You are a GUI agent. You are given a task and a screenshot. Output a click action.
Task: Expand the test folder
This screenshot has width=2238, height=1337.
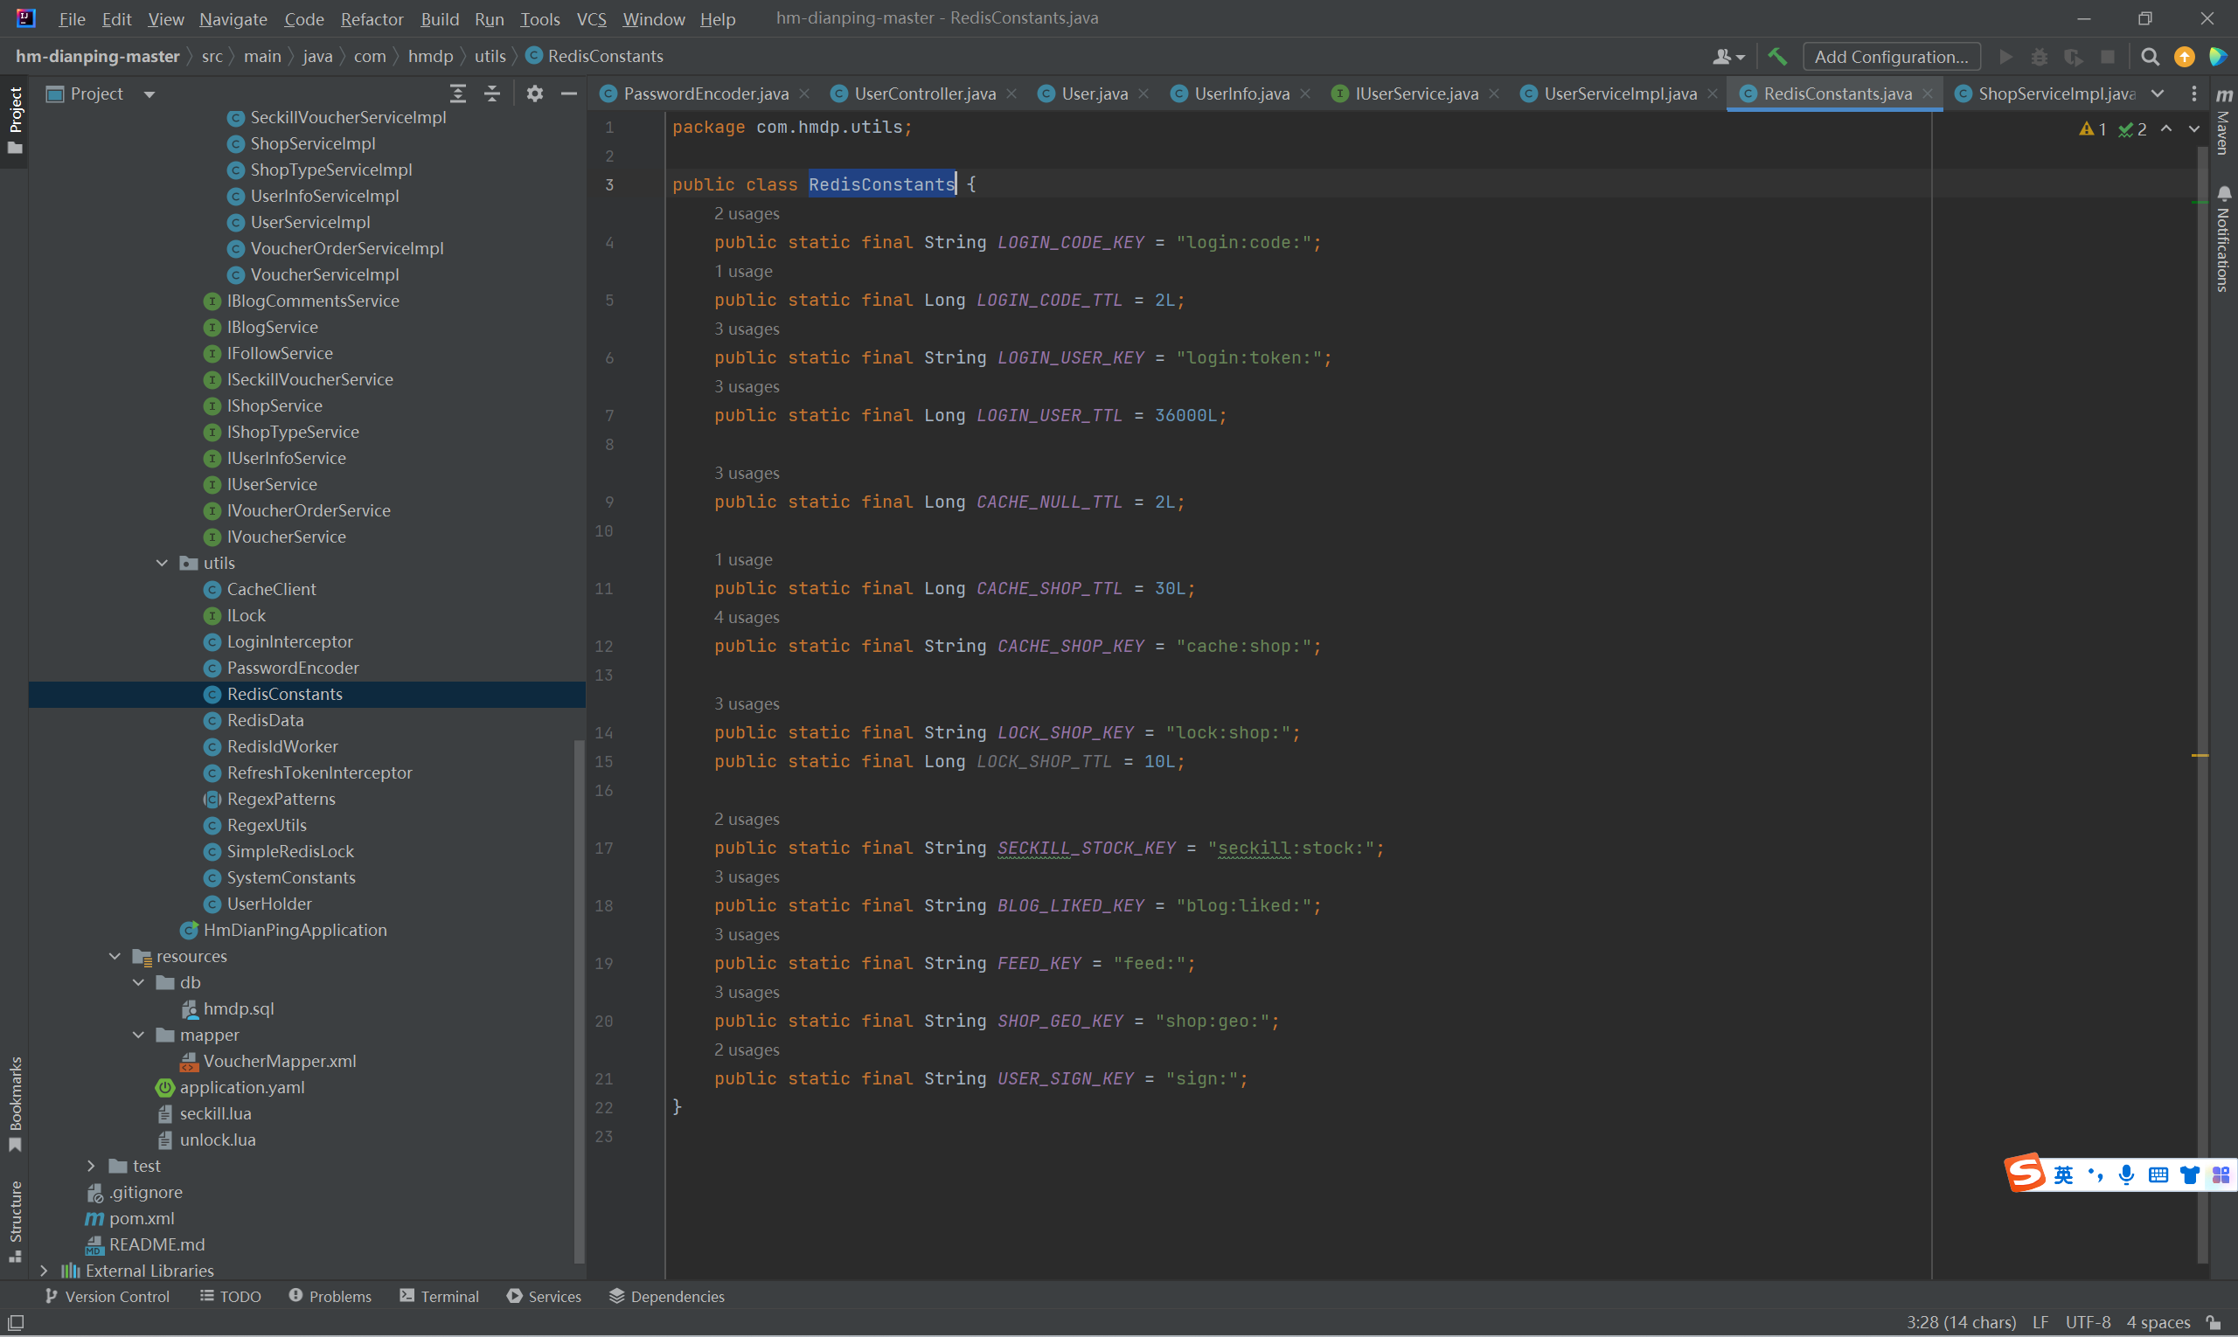(91, 1166)
